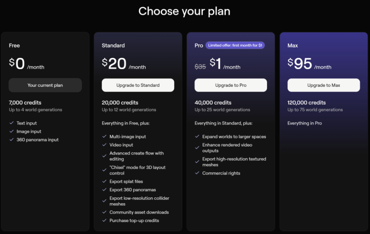Screen dimensions: 370x234
Task: Click the checkmark beside Image input
Action: pyautogui.click(x=11, y=131)
